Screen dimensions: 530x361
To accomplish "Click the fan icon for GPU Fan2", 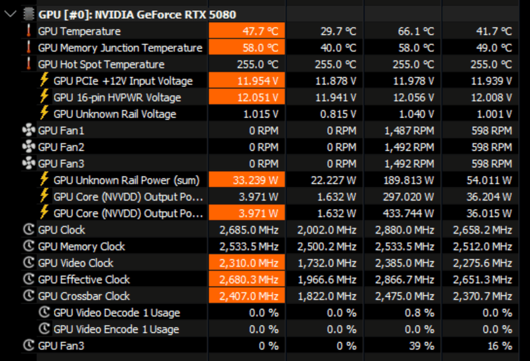I will tap(28, 147).
